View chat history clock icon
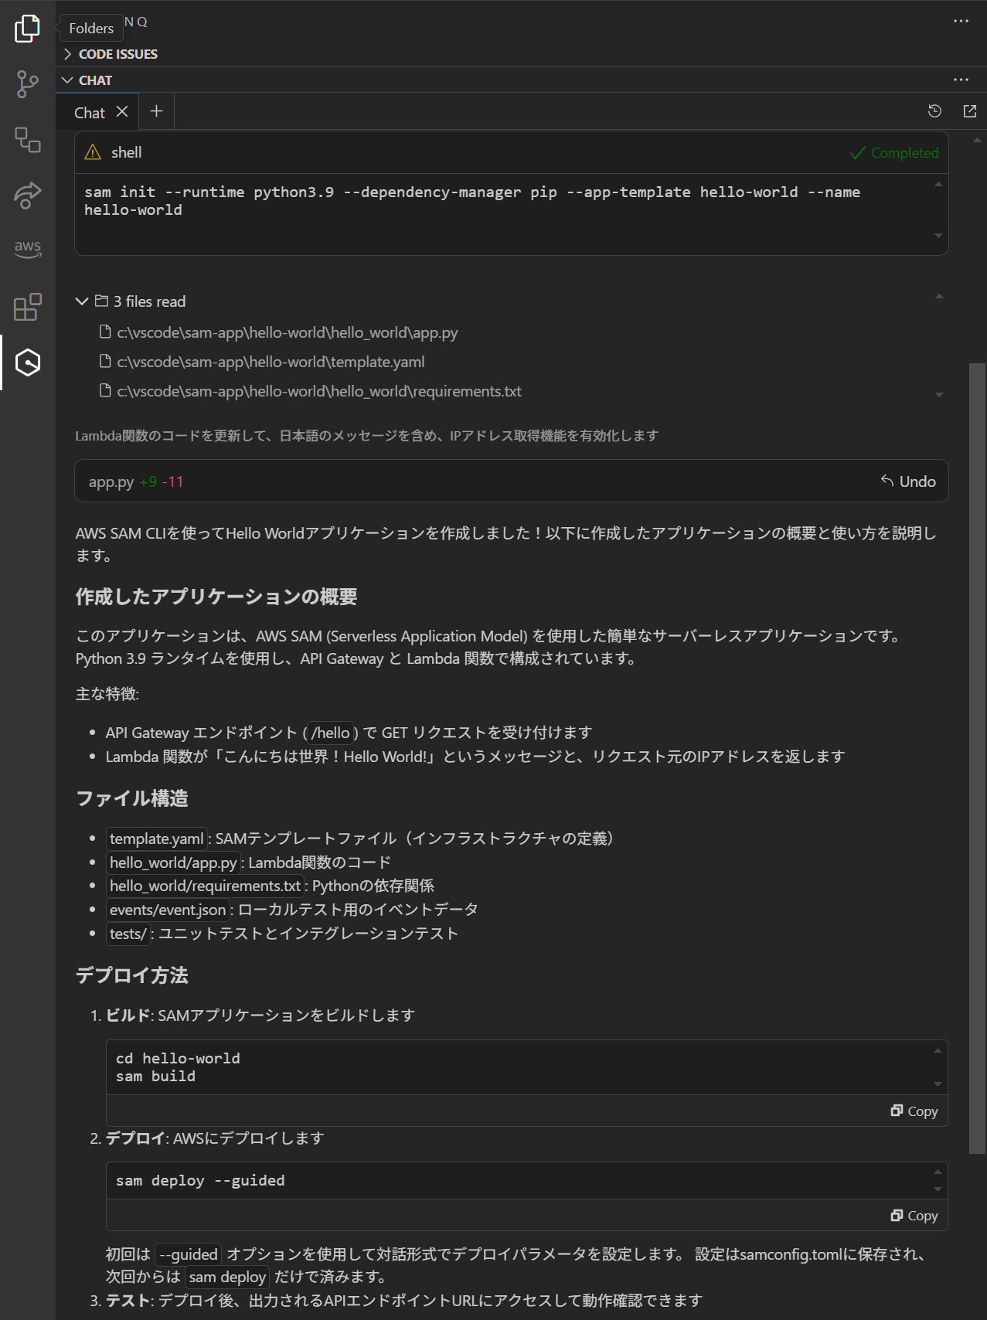This screenshot has width=987, height=1320. coord(934,111)
